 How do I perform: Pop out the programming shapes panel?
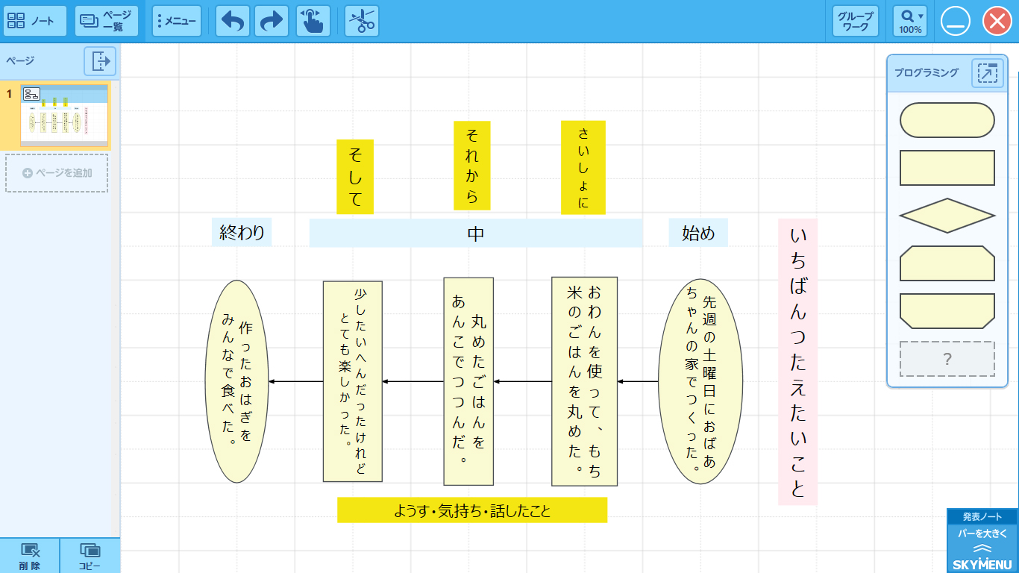(x=987, y=73)
